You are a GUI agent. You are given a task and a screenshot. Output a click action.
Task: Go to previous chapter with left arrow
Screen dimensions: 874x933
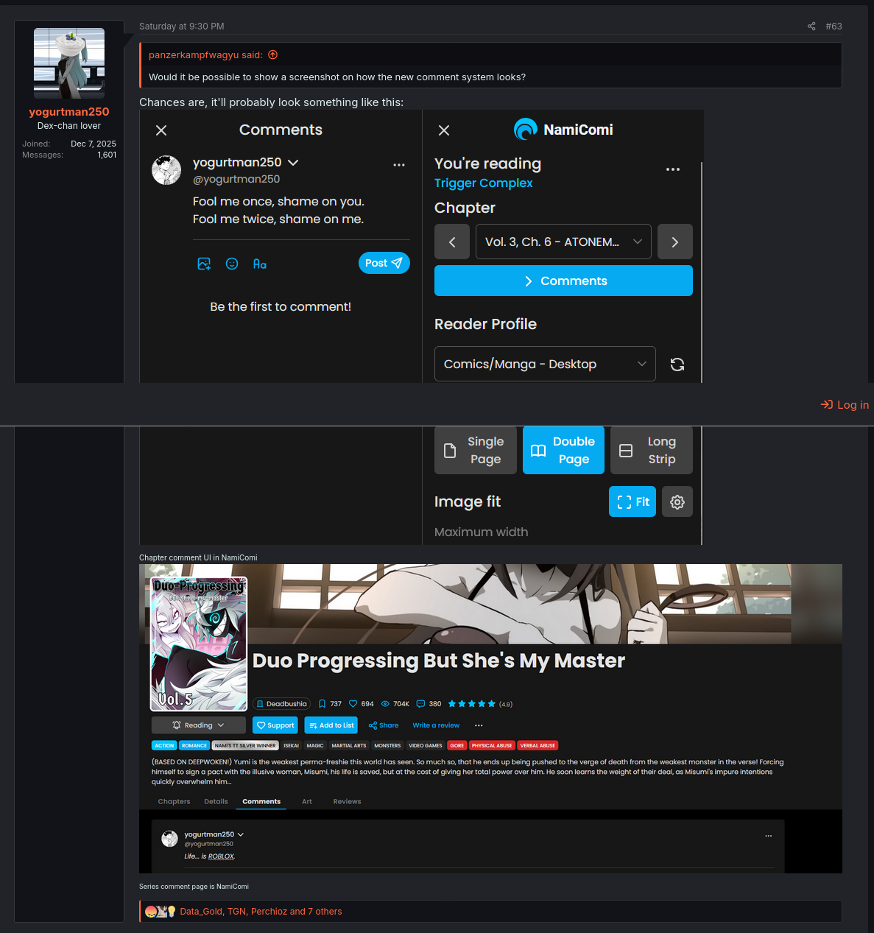pos(452,242)
